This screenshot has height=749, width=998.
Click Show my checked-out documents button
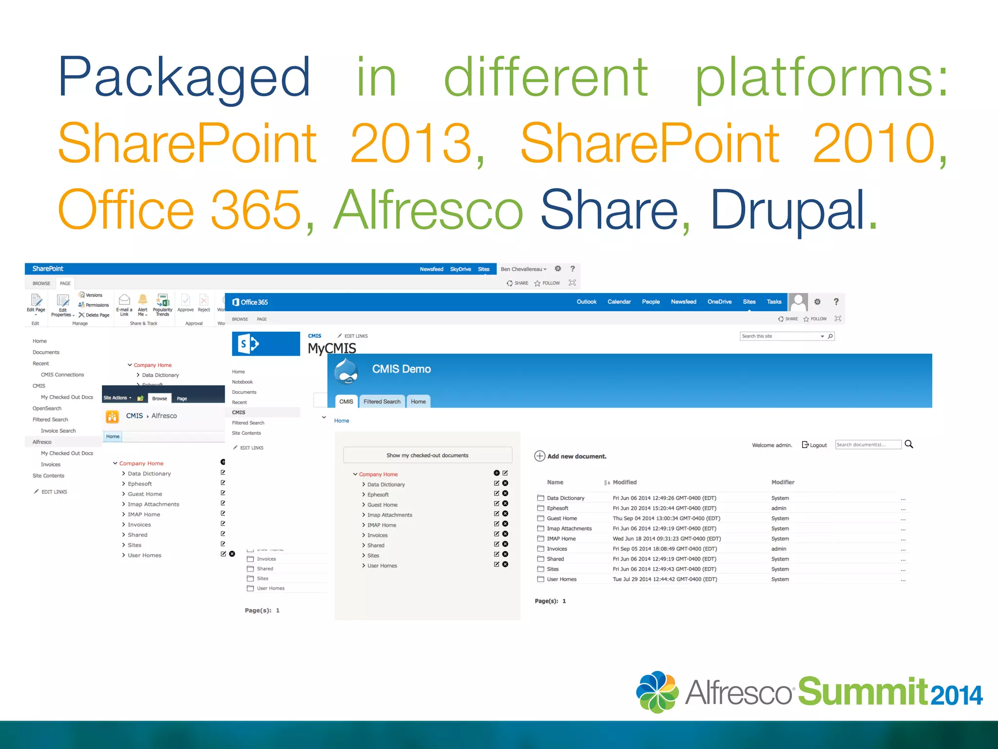point(428,455)
